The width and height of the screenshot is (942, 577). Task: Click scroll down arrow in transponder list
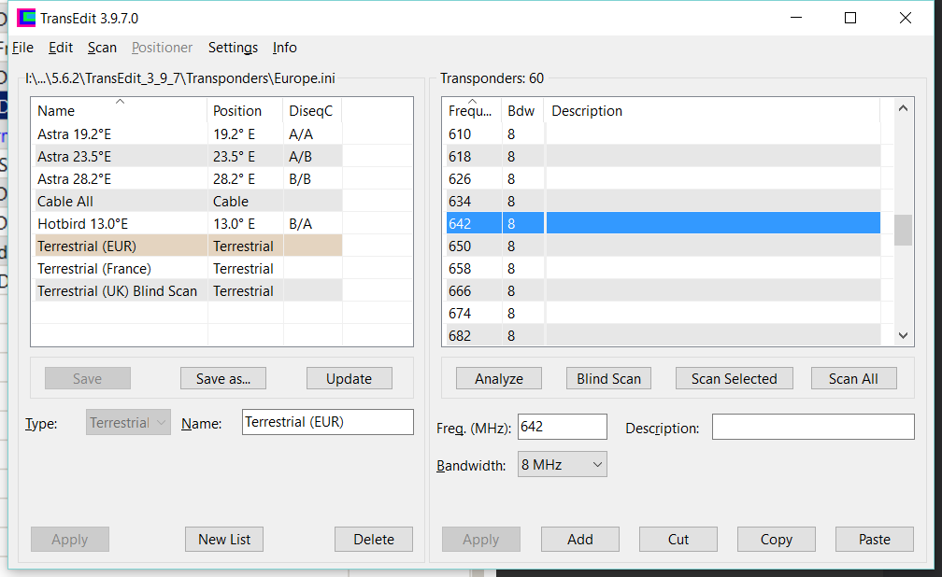903,335
